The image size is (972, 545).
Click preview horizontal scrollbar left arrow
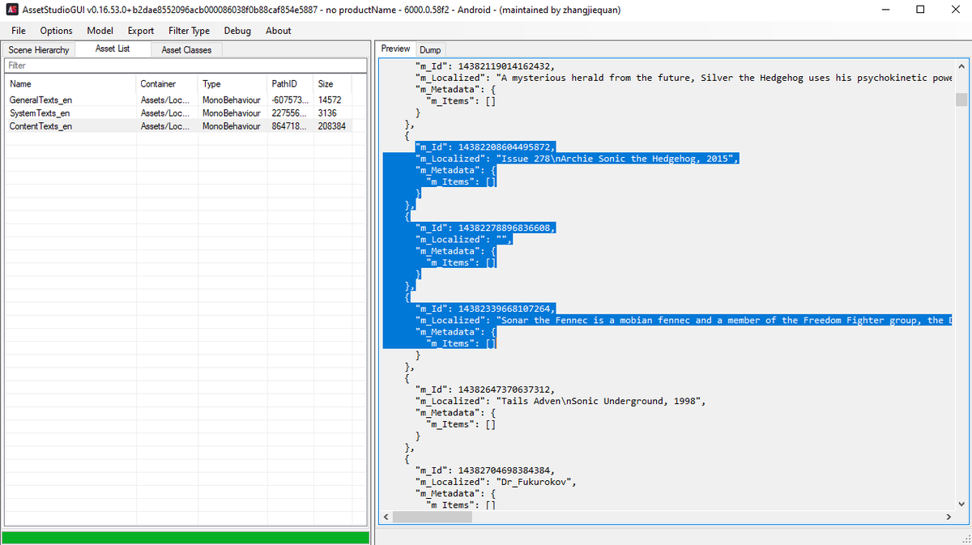pos(386,517)
